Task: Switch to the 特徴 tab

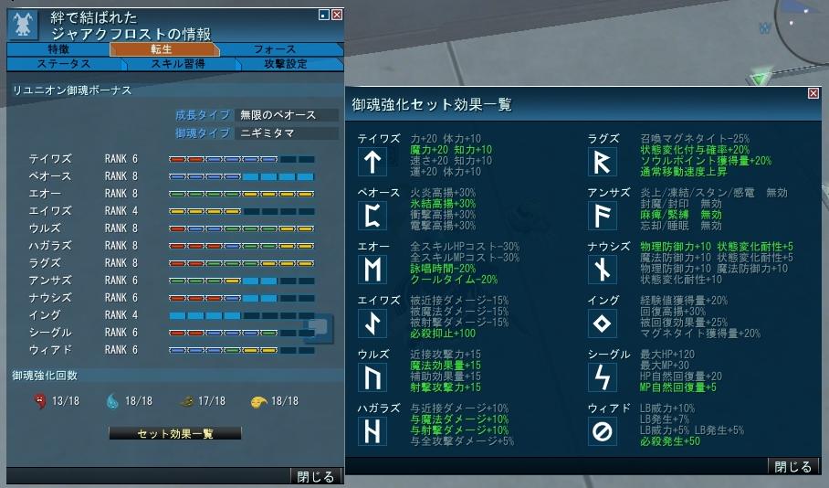Action: (59, 49)
